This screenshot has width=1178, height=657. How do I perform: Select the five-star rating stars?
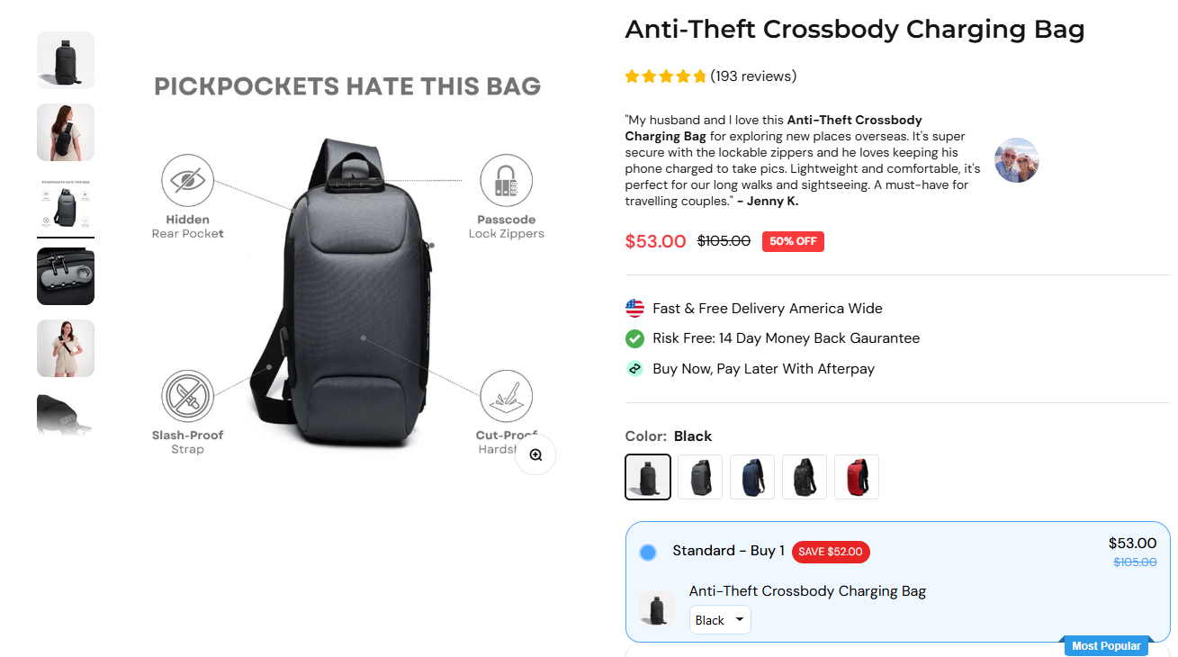tap(665, 76)
